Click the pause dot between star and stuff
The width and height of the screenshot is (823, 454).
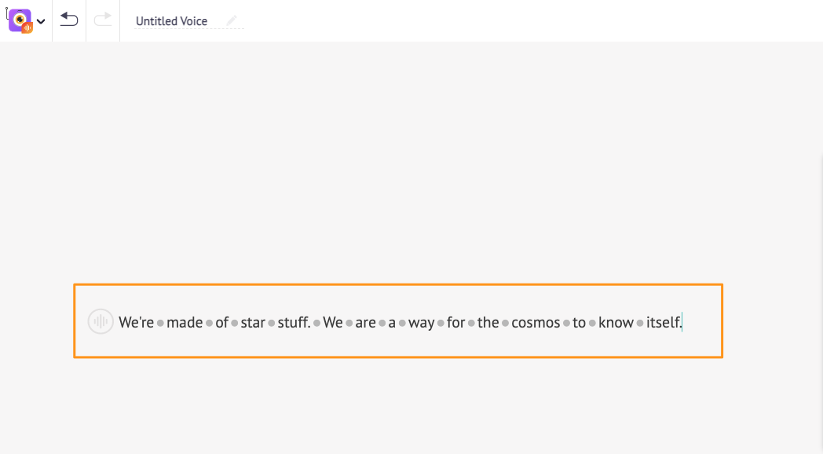coord(272,323)
